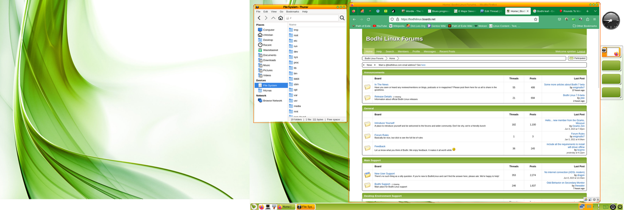Open Thunar Bookmarks menu
The image size is (624, 210).
(x=292, y=11)
